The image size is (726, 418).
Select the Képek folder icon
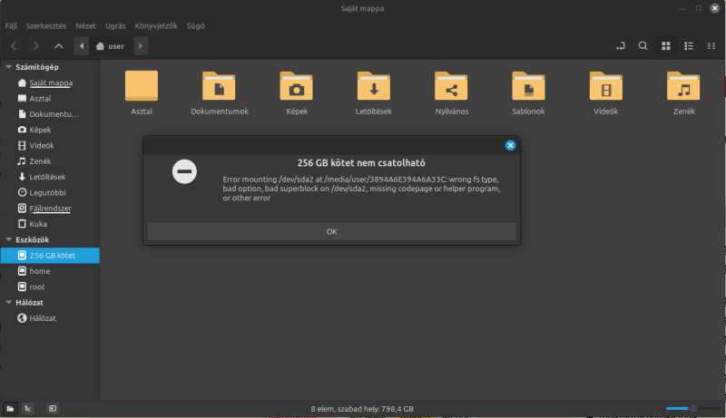click(297, 86)
